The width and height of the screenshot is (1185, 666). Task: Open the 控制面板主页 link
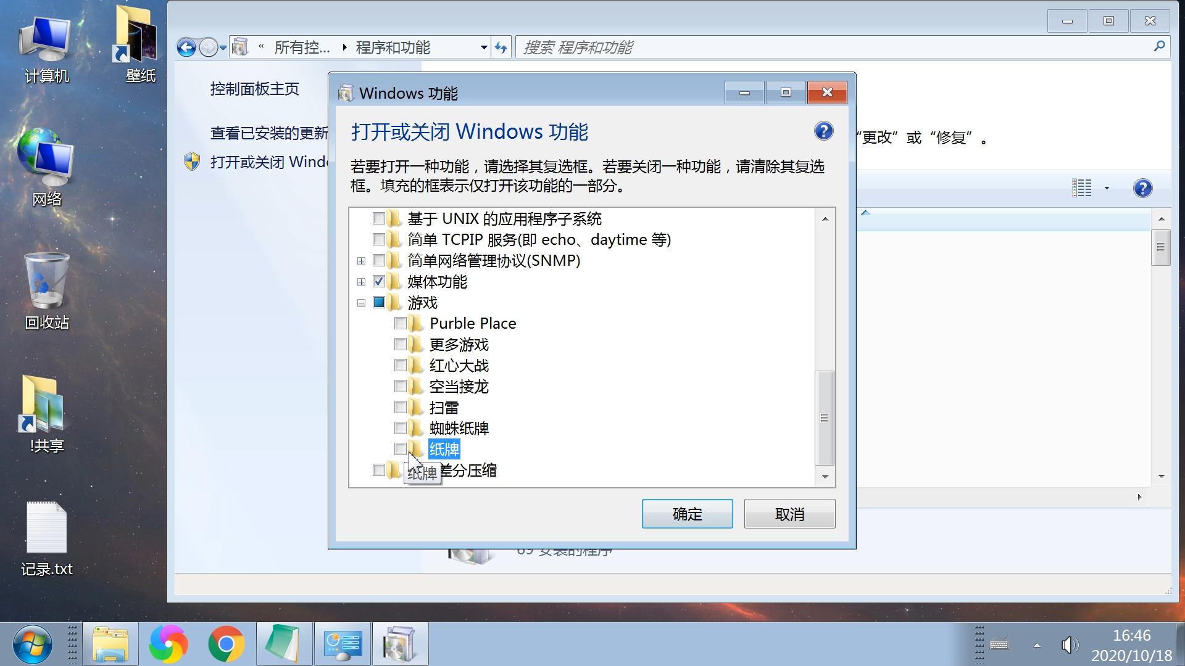tap(254, 89)
